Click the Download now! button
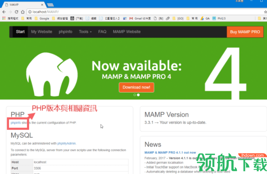Viewport: 267px width, 174px height. [136, 87]
